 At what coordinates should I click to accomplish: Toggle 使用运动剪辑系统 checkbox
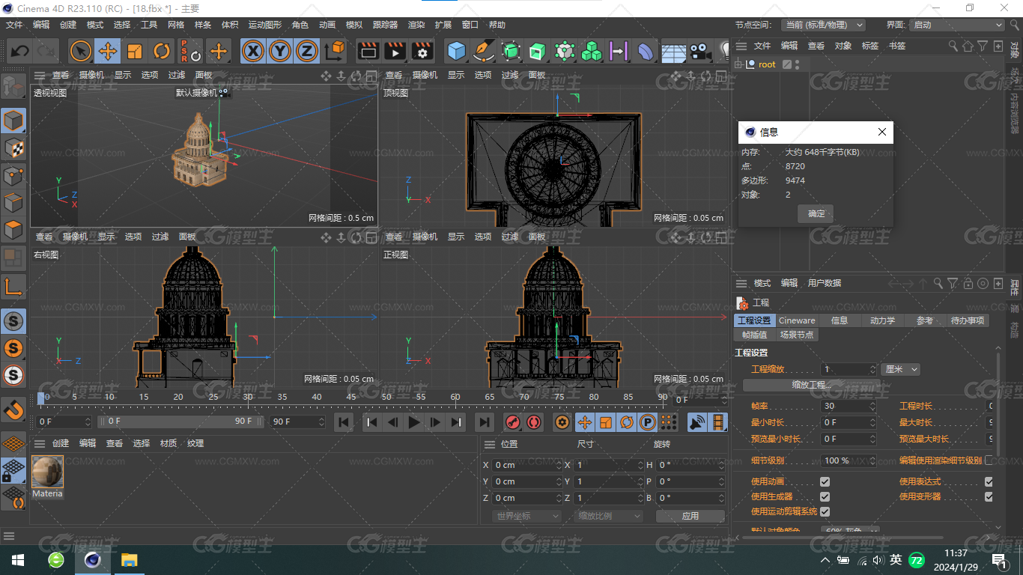coord(825,511)
